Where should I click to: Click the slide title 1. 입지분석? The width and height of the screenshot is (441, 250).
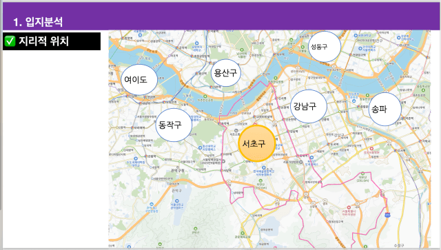(x=38, y=22)
